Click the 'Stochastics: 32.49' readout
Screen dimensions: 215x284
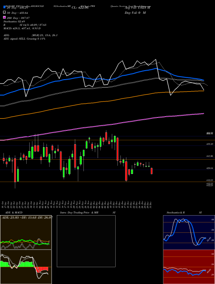click(14, 22)
